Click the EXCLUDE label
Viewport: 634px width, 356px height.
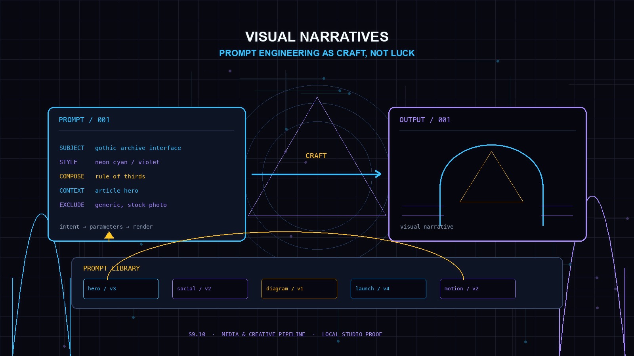click(72, 205)
